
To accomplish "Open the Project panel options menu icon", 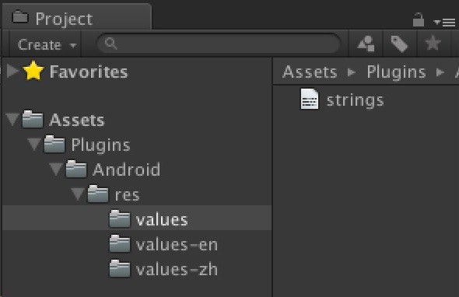I will (x=444, y=23).
